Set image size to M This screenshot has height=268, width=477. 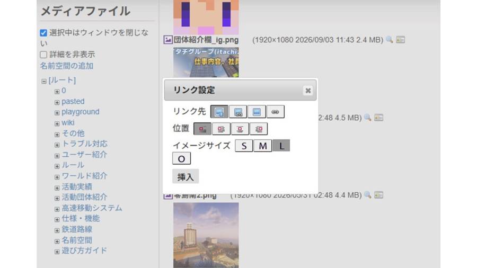(x=263, y=146)
